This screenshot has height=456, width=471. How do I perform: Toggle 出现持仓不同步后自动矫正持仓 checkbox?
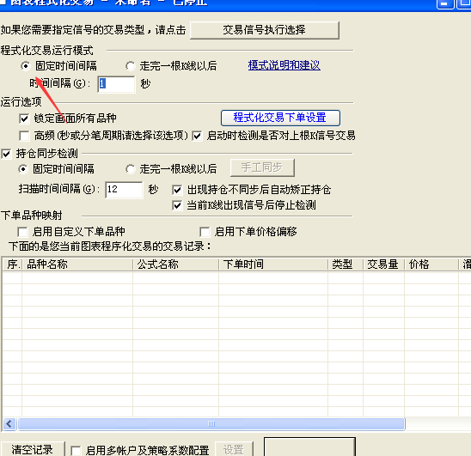click(177, 190)
